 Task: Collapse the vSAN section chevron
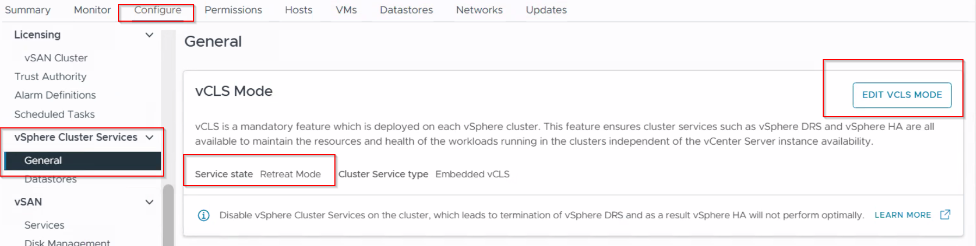(x=149, y=202)
